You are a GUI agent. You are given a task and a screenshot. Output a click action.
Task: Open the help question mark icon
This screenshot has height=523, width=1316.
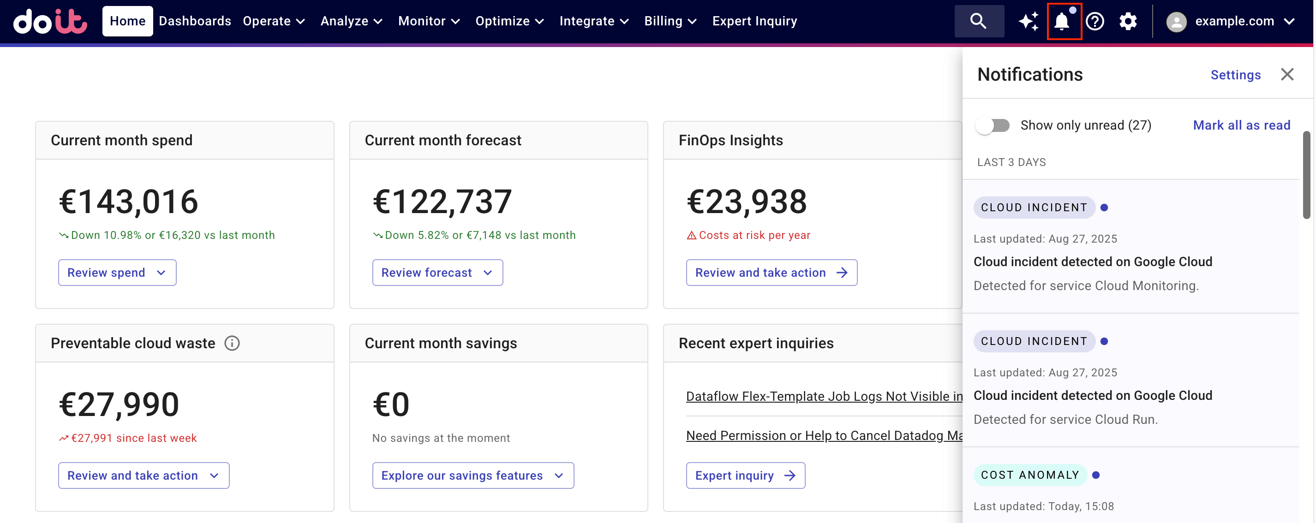click(1095, 21)
